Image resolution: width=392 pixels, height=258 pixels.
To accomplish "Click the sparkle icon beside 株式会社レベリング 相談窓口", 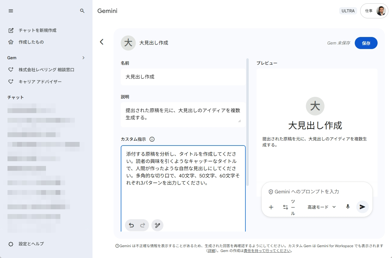I will (11, 70).
